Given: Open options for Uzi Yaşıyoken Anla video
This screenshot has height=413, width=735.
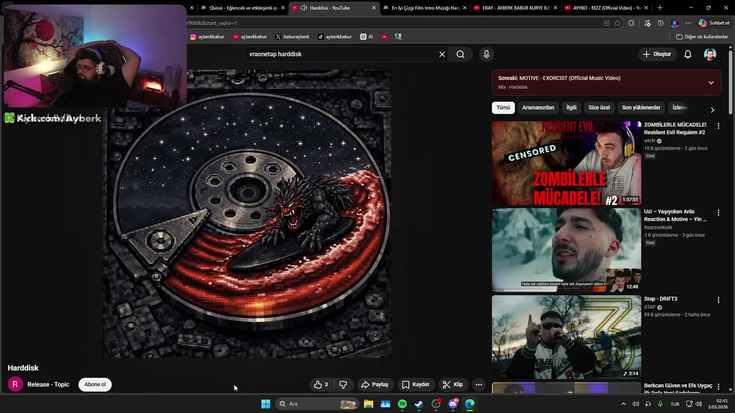Looking at the screenshot, I should point(718,213).
